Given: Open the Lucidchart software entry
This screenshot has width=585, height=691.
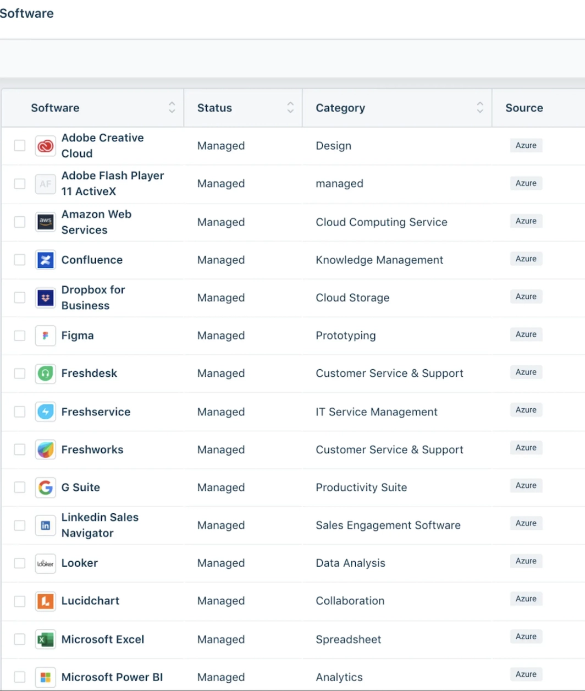Looking at the screenshot, I should tap(90, 601).
